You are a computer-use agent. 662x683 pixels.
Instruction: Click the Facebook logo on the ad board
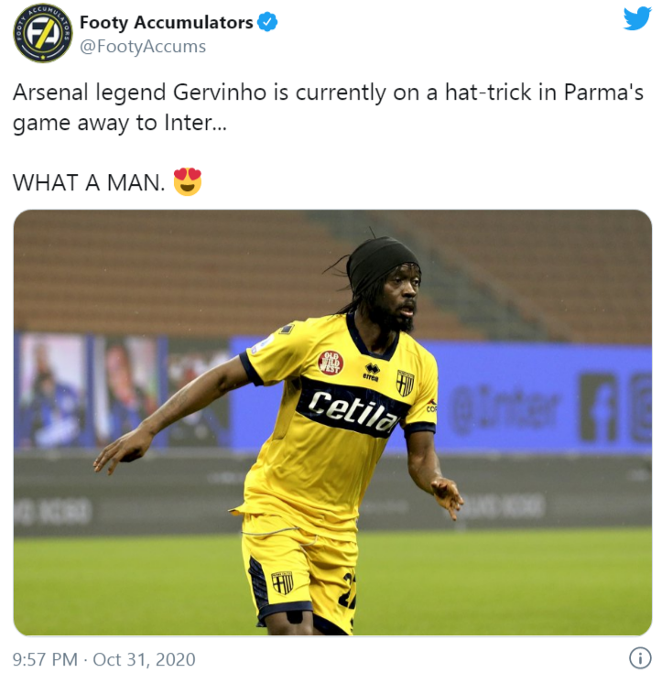(599, 407)
